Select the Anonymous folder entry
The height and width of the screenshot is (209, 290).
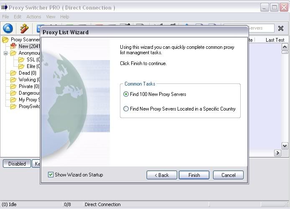pyautogui.click(x=29, y=53)
